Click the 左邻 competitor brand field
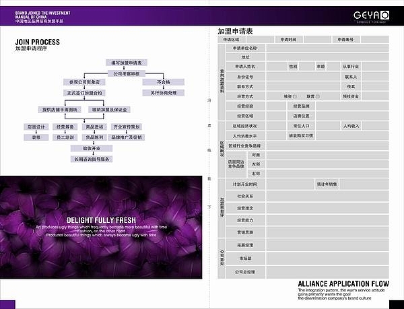The width and height of the screenshot is (404, 309). click(327, 164)
